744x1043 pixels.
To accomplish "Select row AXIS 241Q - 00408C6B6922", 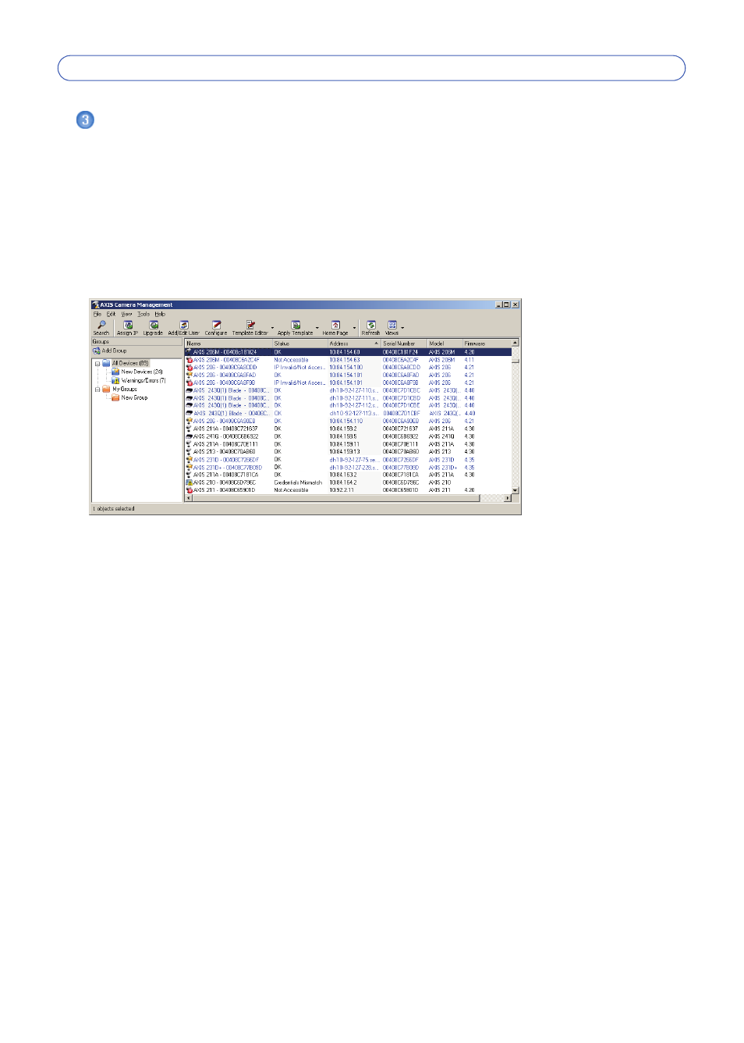I will tap(348, 436).
